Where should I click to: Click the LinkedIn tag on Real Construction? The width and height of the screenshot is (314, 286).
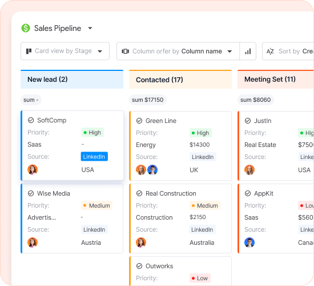click(x=202, y=229)
